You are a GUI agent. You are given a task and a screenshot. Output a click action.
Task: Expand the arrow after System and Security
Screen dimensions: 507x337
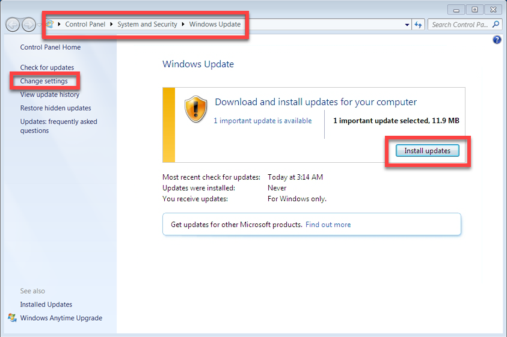click(183, 24)
